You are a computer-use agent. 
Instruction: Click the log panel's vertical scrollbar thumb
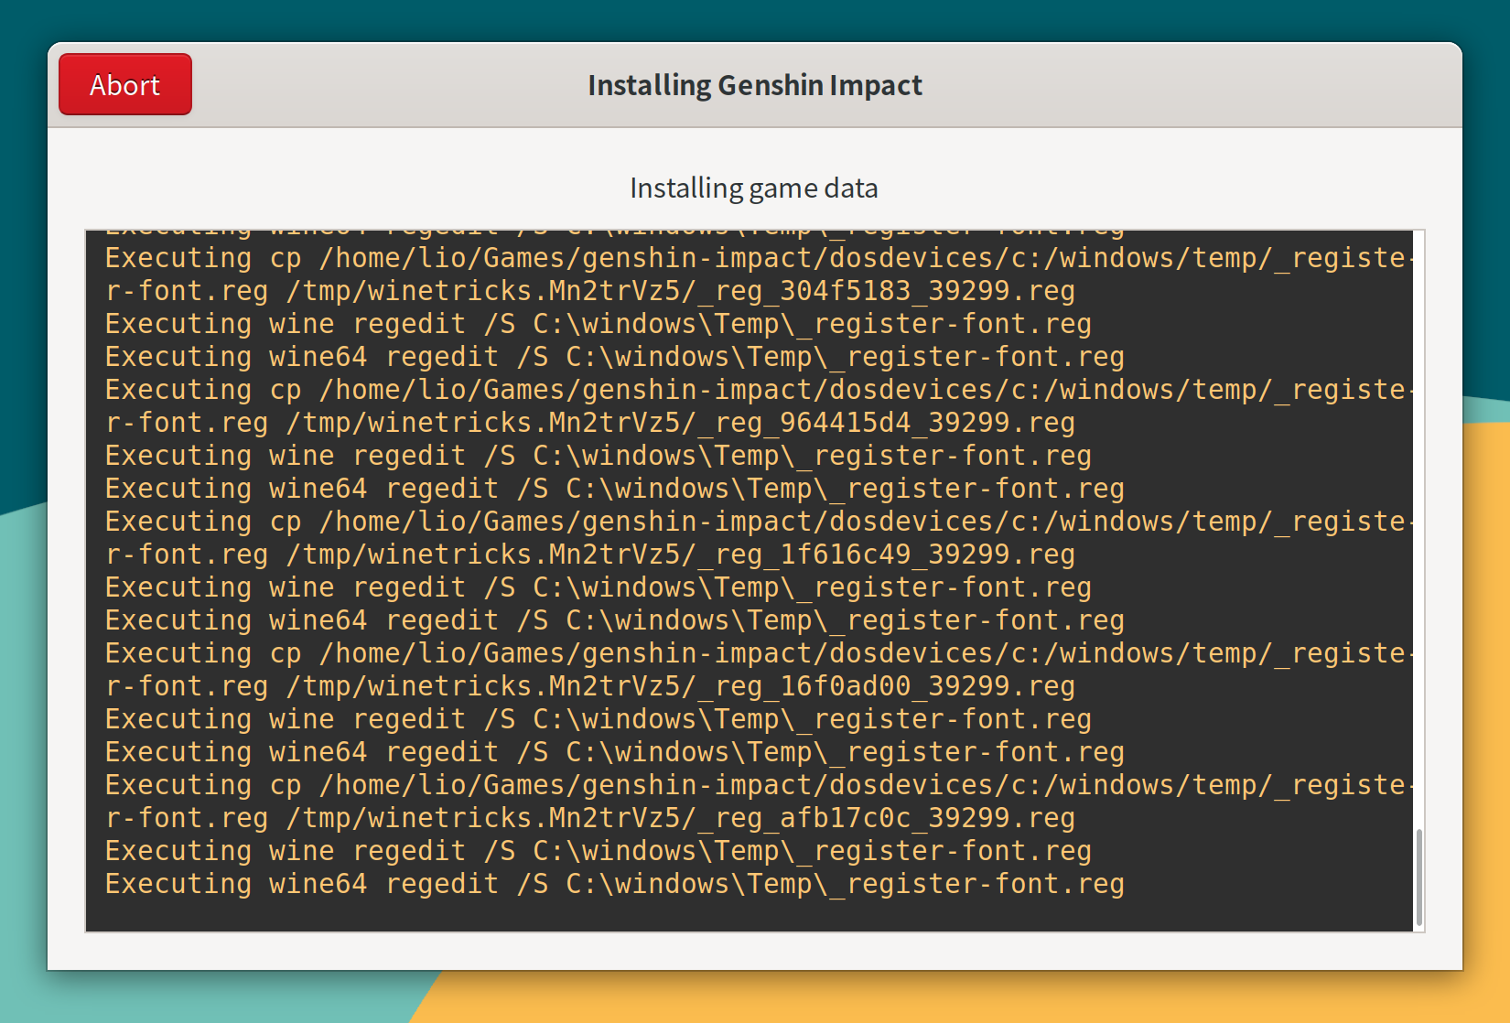click(x=1418, y=878)
